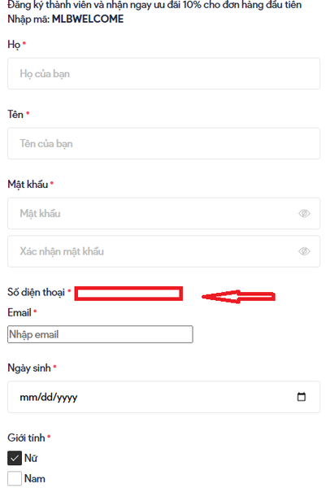Click the MLBWELCOME promo code text
The width and height of the screenshot is (330, 488).
(88, 19)
